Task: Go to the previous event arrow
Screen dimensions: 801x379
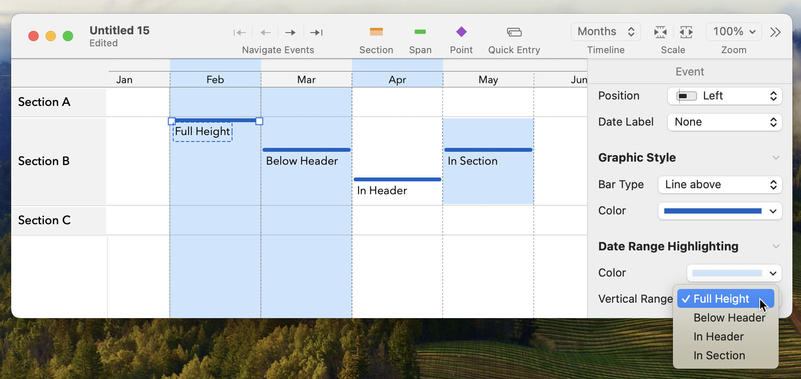Action: click(x=266, y=33)
